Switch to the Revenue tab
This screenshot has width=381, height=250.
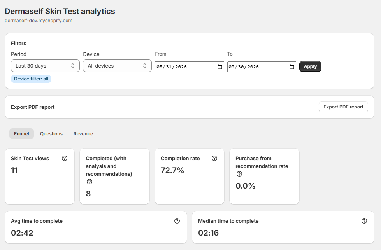click(83, 134)
